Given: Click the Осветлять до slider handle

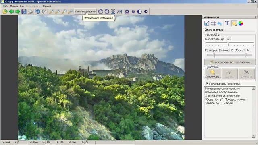Looking at the screenshot, I should (229, 44).
